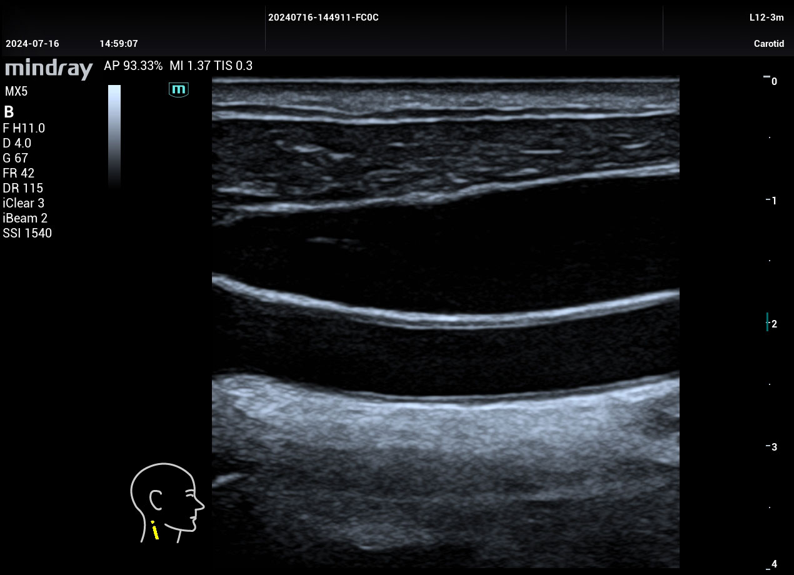Select the SSI 1540 parameter

pyautogui.click(x=28, y=233)
